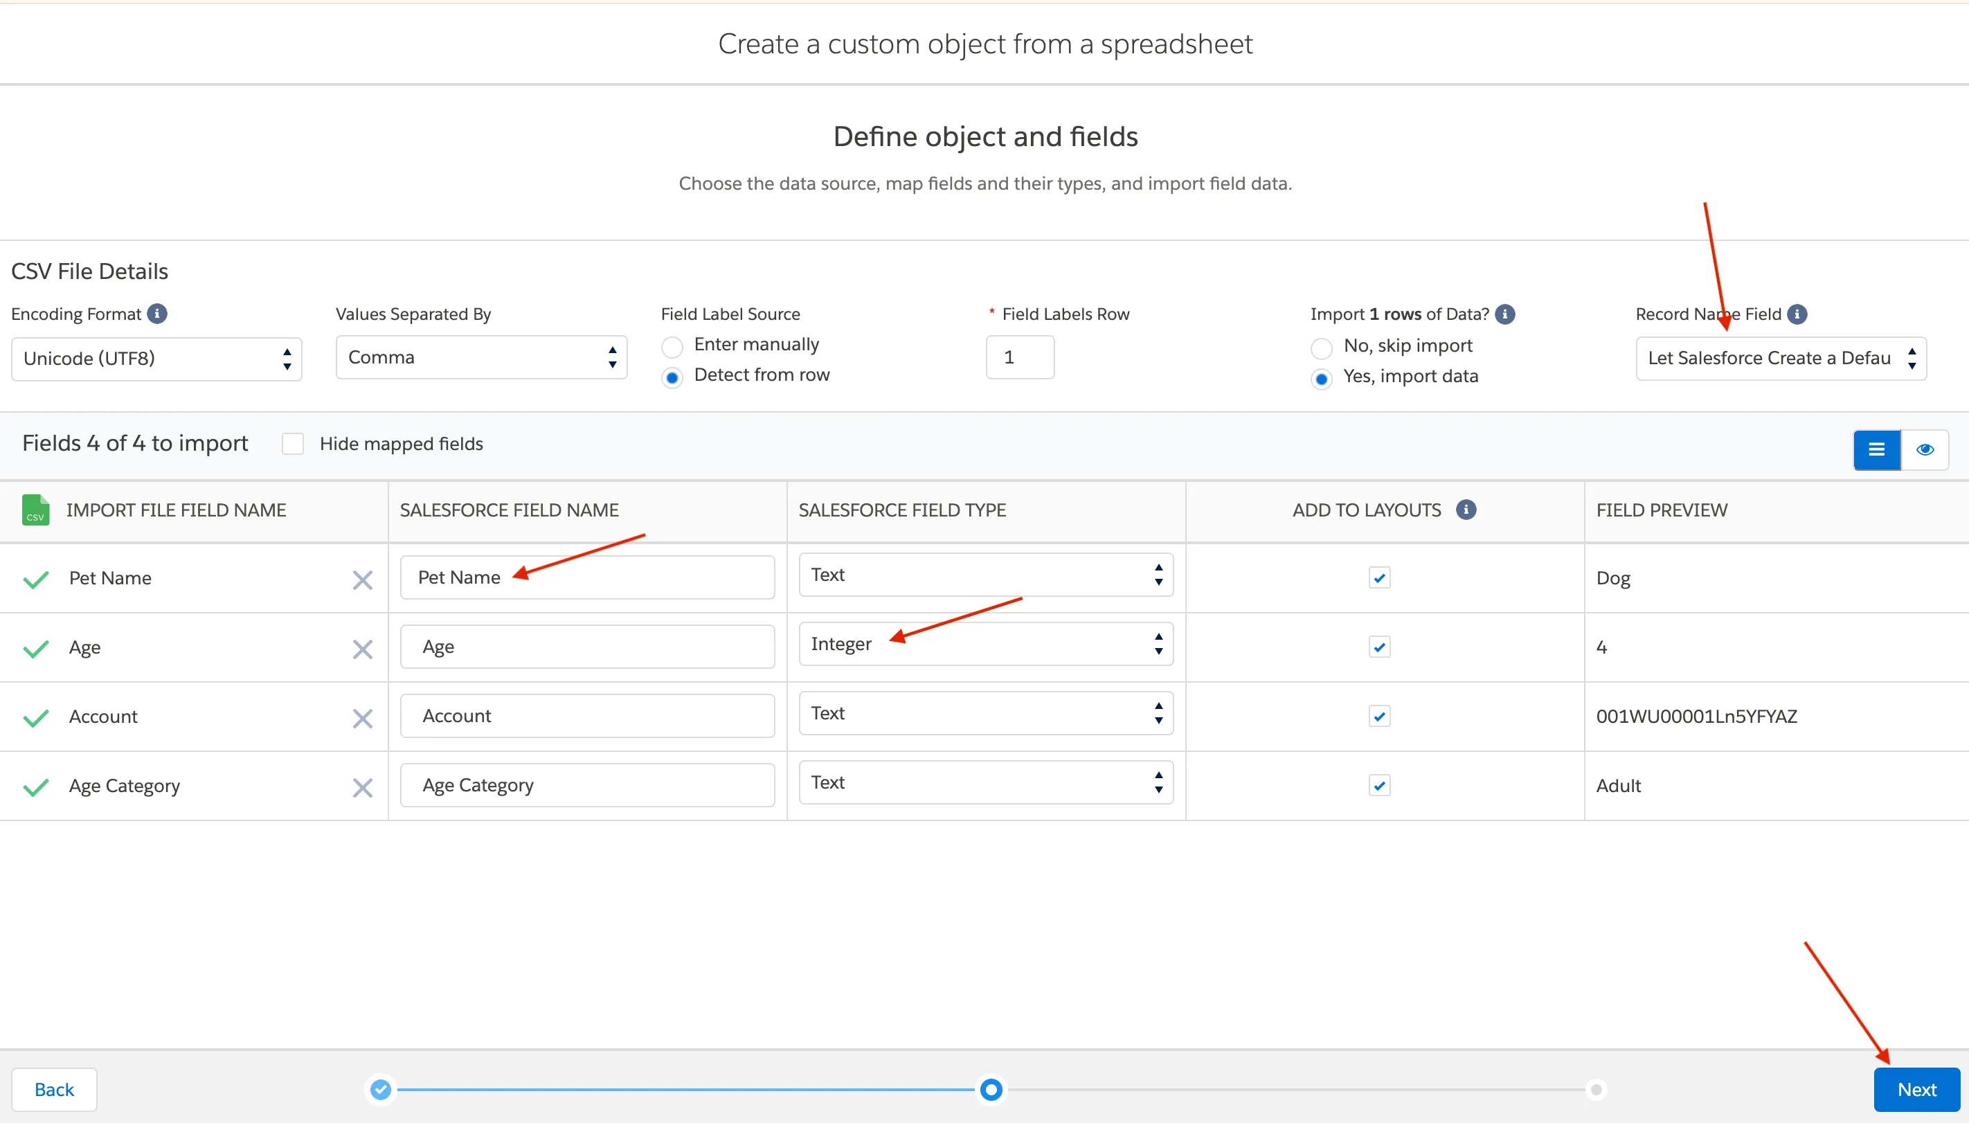Switch to eye preview view icon
1969x1123 pixels.
(x=1925, y=449)
